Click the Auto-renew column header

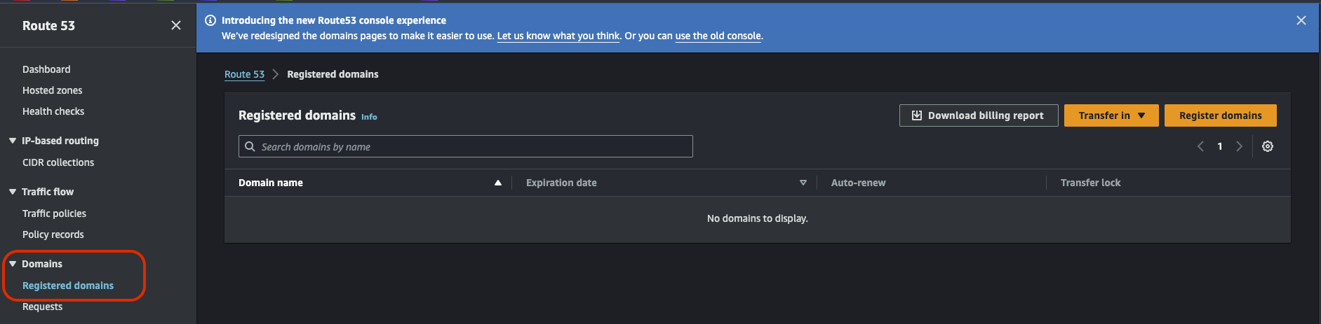(858, 183)
